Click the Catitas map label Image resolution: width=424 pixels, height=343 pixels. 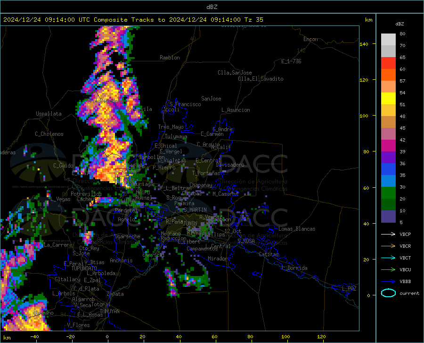pos(269,254)
